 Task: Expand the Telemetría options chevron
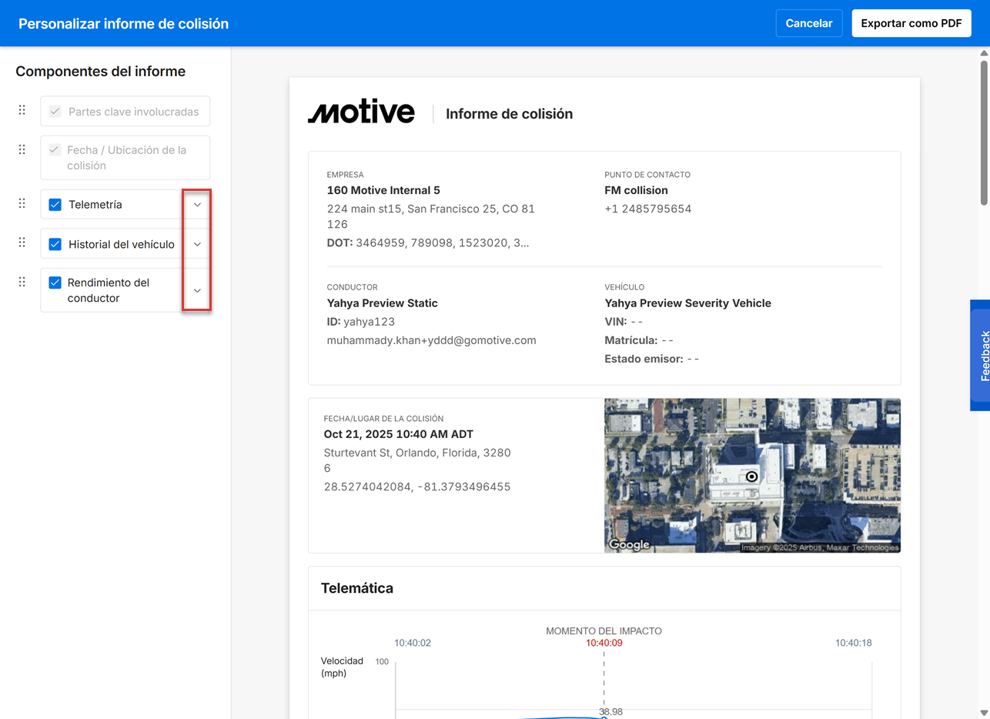pos(197,205)
